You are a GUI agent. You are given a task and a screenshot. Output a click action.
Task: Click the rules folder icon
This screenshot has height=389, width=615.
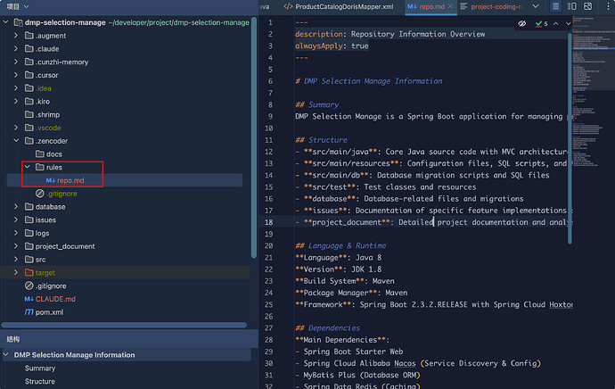click(x=40, y=167)
